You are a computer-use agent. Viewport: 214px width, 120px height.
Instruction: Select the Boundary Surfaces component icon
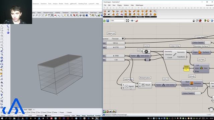[x=200, y=52]
